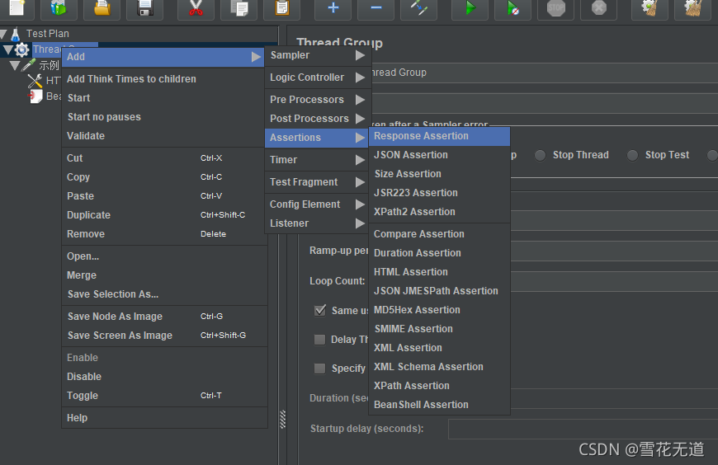Screen dimensions: 718x465
Task: Expand the Timer submenu
Action: [x=318, y=160]
